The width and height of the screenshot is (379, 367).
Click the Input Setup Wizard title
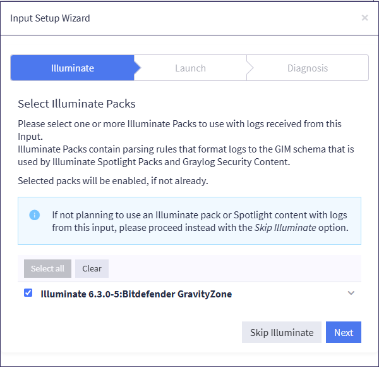coord(50,18)
